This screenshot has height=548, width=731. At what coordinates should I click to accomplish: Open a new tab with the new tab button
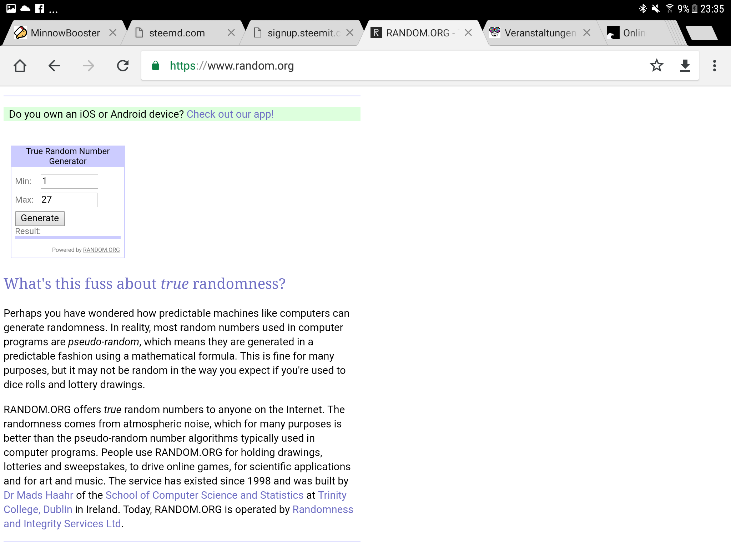pyautogui.click(x=701, y=33)
